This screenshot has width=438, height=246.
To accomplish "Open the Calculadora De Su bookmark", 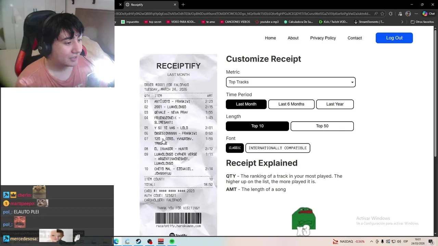I will 298,22.
